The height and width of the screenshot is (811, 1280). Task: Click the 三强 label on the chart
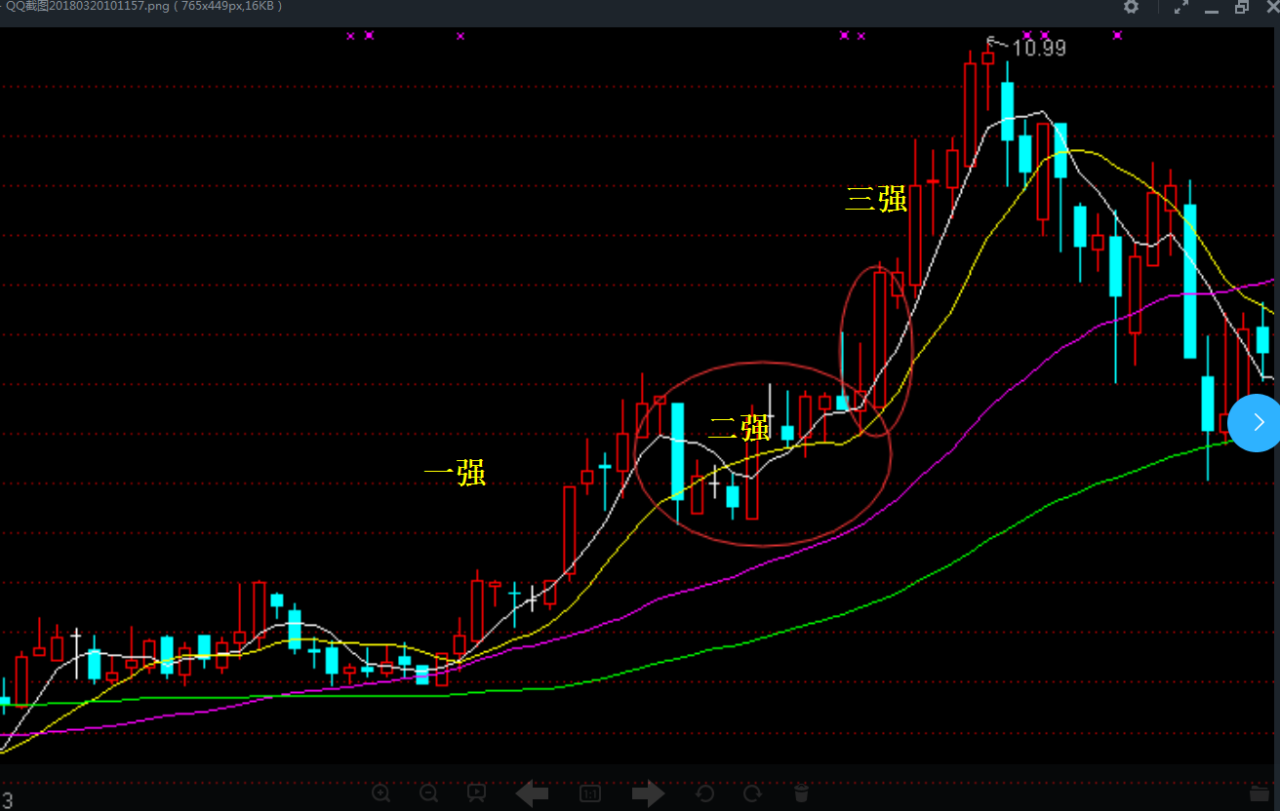(x=876, y=199)
